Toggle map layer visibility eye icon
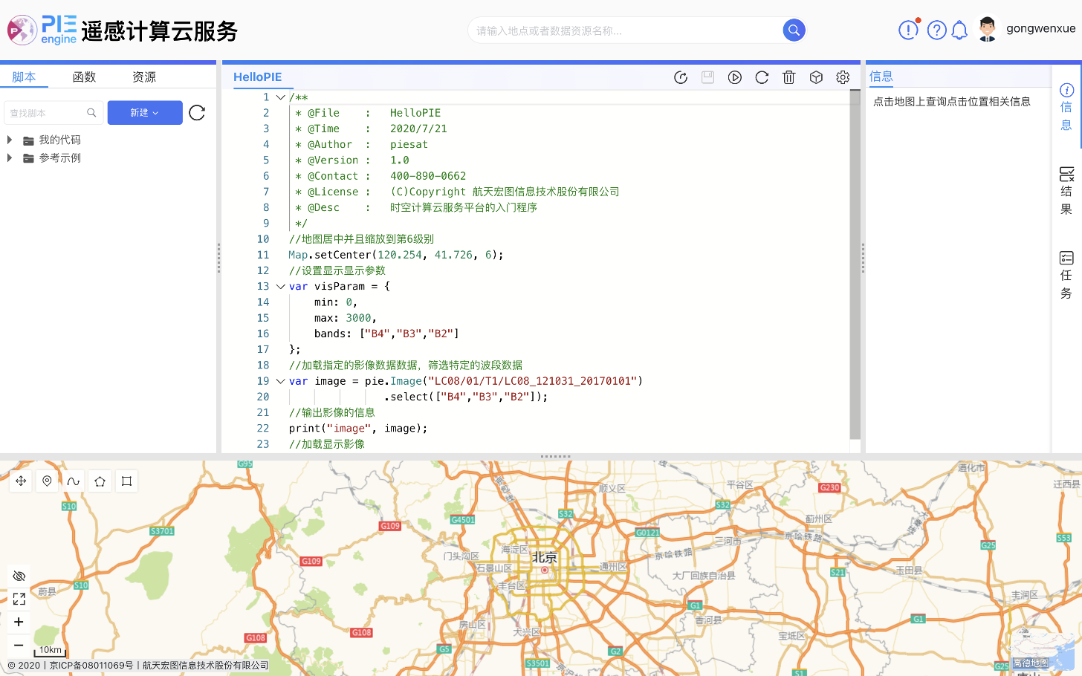The width and height of the screenshot is (1082, 676). click(19, 576)
